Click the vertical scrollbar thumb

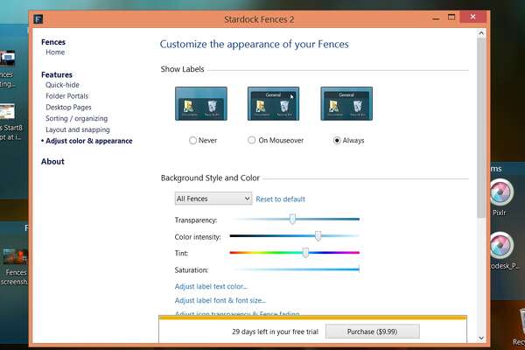[x=481, y=128]
